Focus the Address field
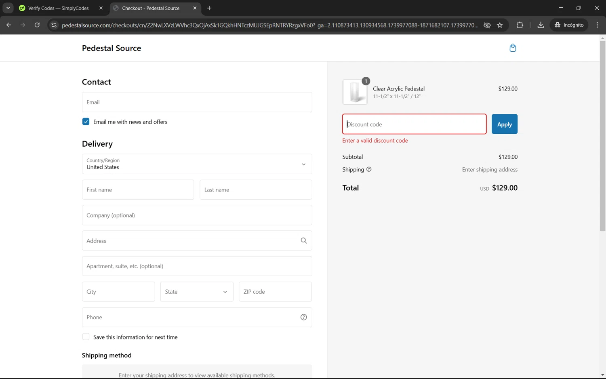 (x=197, y=240)
